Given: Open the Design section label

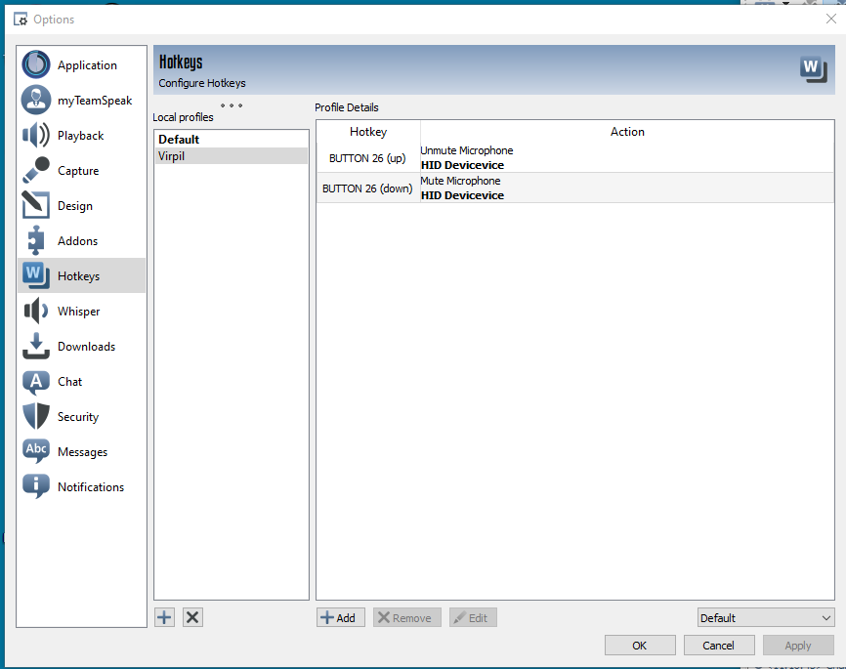Looking at the screenshot, I should tap(75, 206).
